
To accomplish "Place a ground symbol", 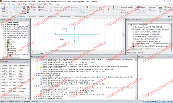I will pos(113,8).
